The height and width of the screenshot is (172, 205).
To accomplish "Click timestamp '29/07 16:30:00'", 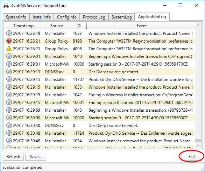I will tap(27, 118).
